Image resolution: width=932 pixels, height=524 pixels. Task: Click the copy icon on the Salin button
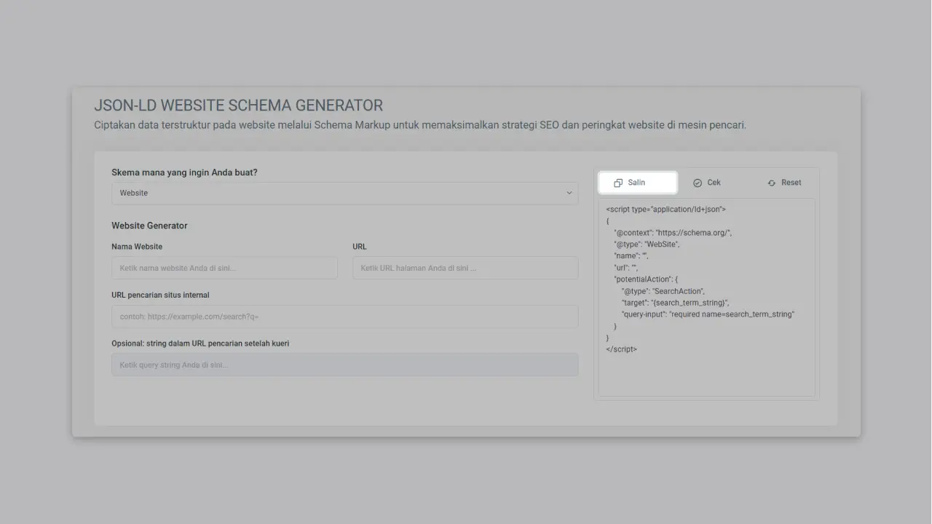pyautogui.click(x=620, y=182)
